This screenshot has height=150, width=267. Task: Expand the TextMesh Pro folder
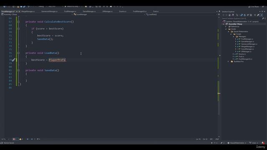[x=229, y=62]
